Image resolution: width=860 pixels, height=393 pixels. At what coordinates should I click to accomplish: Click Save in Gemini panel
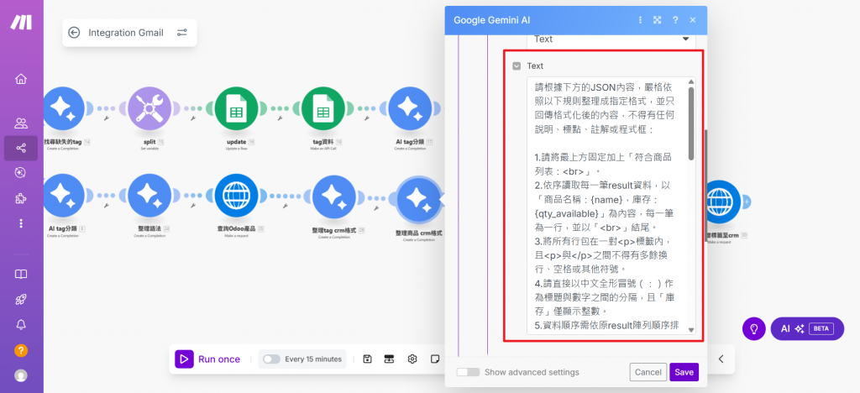point(684,372)
